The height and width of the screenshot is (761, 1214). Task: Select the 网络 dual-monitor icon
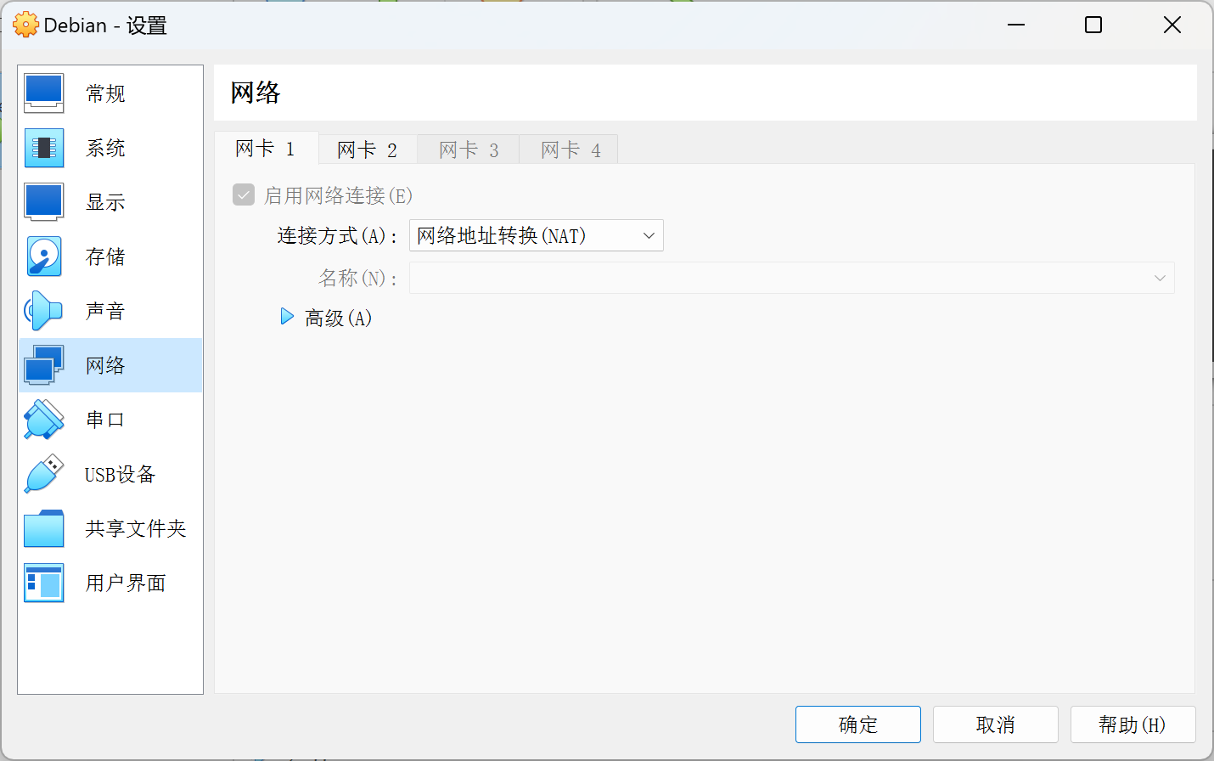tap(44, 365)
